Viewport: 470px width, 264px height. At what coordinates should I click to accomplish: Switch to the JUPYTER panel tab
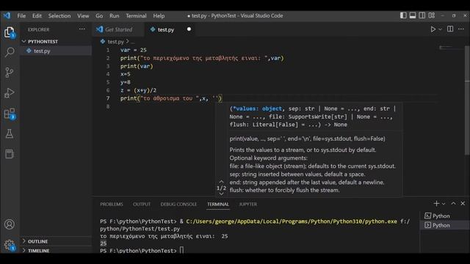[248, 204]
